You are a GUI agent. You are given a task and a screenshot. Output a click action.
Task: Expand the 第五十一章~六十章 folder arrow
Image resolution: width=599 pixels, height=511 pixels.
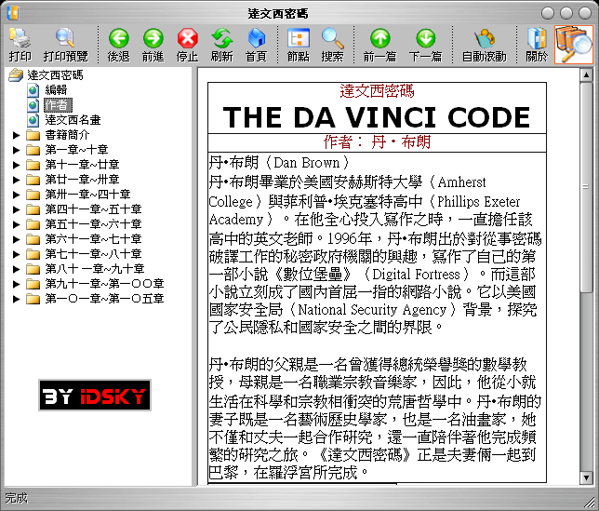[x=16, y=224]
